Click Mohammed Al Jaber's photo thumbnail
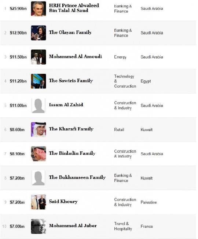 point(38,226)
